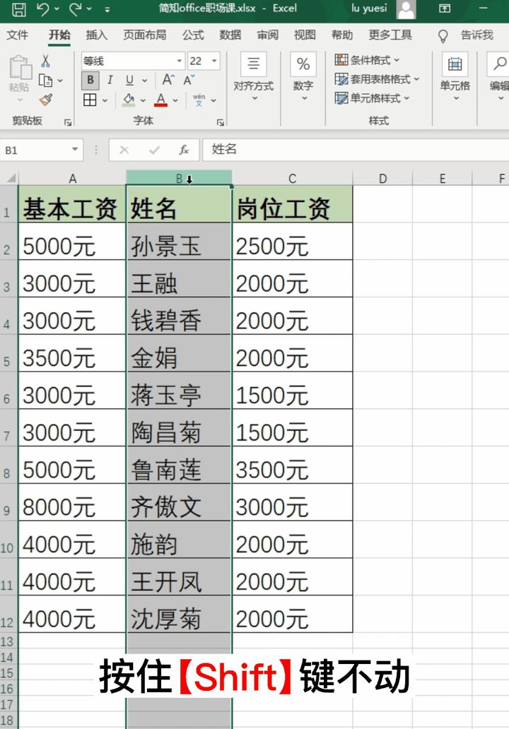The width and height of the screenshot is (509, 729).
Task: Open the 数字 number format group
Action: click(303, 77)
